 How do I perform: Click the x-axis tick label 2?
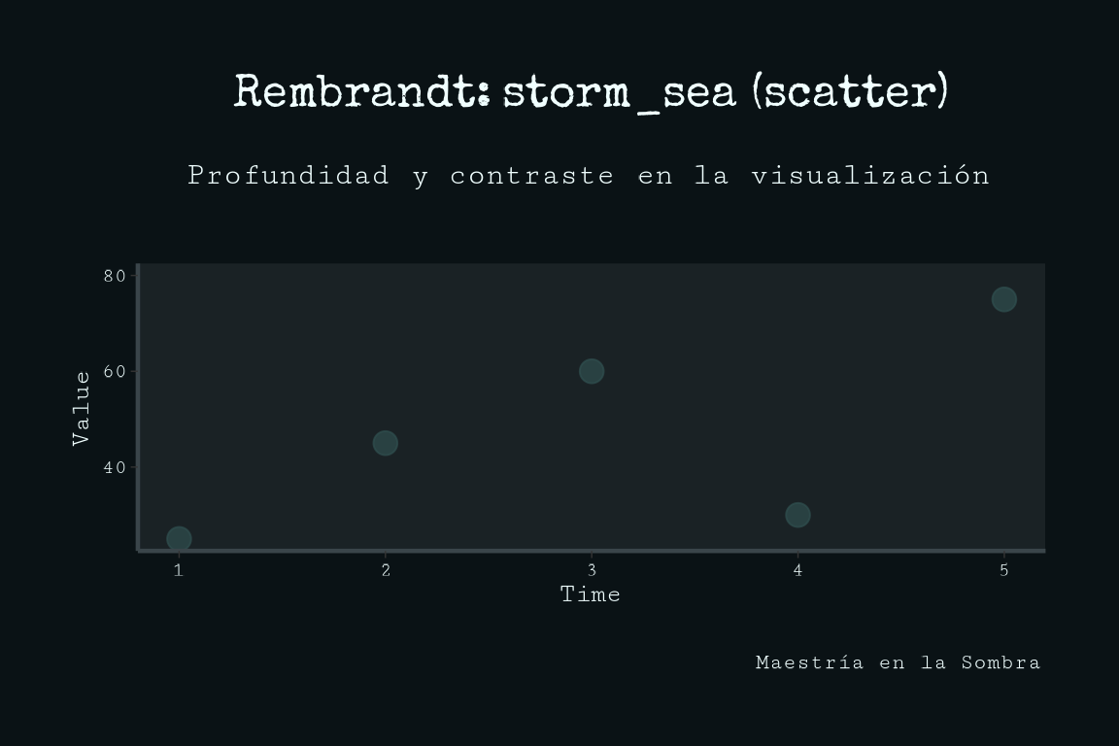coord(386,569)
